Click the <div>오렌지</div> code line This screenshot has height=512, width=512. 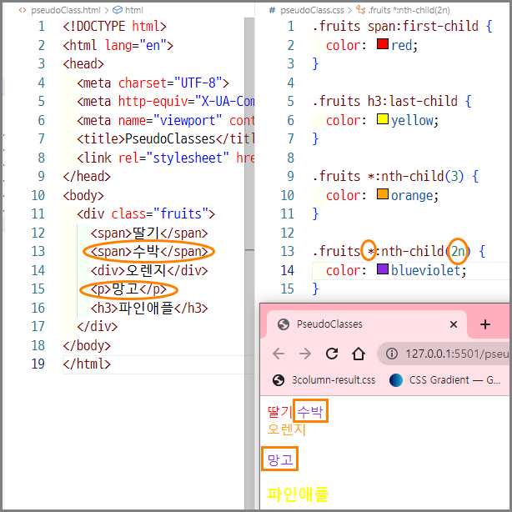point(149,270)
